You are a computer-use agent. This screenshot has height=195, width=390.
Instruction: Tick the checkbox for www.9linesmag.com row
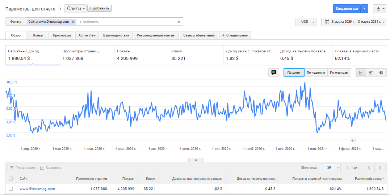click(x=11, y=188)
